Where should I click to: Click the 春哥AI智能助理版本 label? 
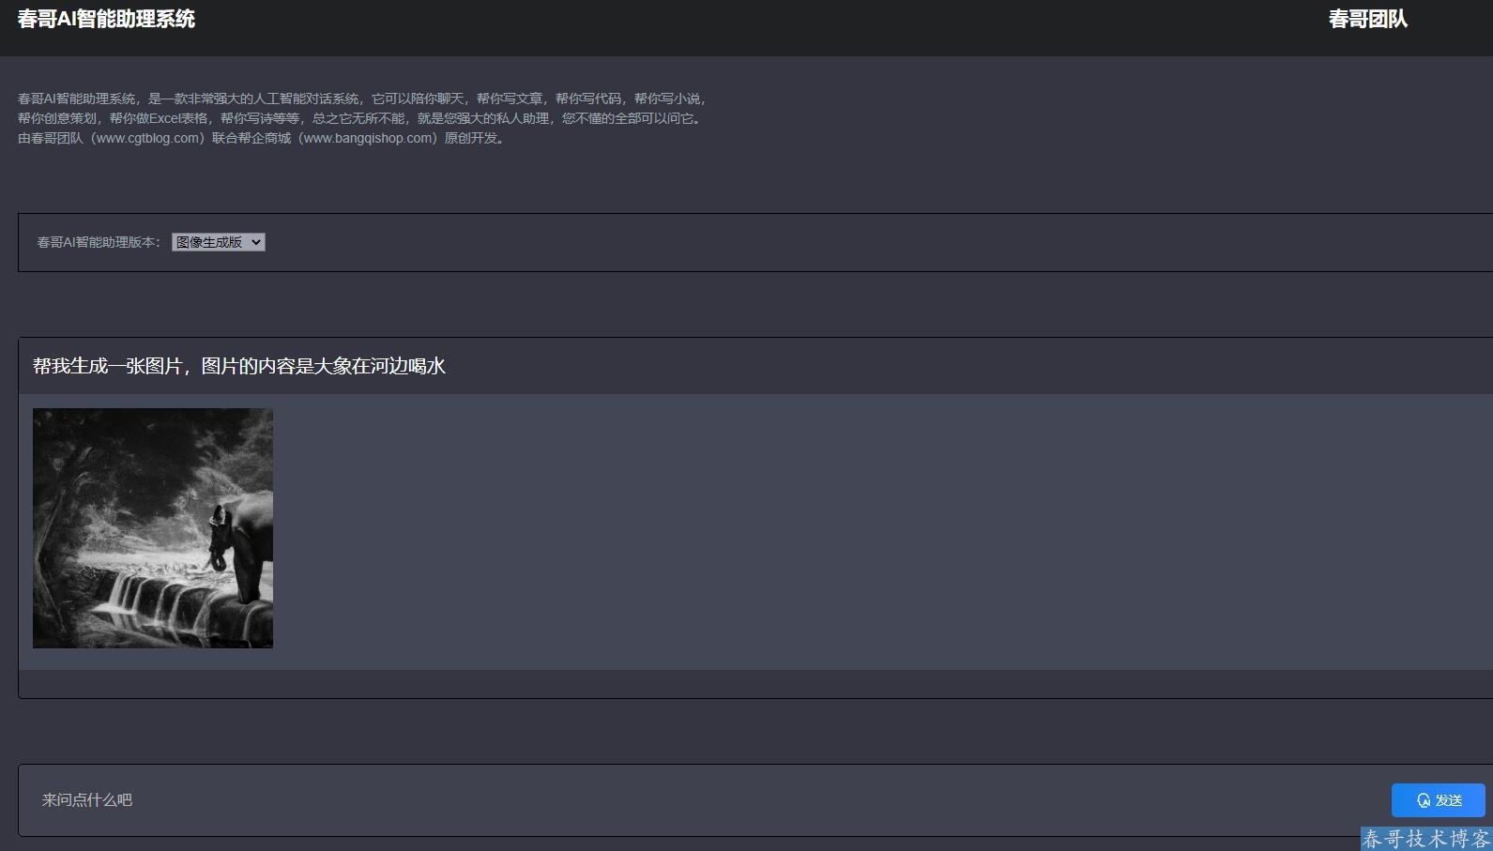(x=99, y=242)
